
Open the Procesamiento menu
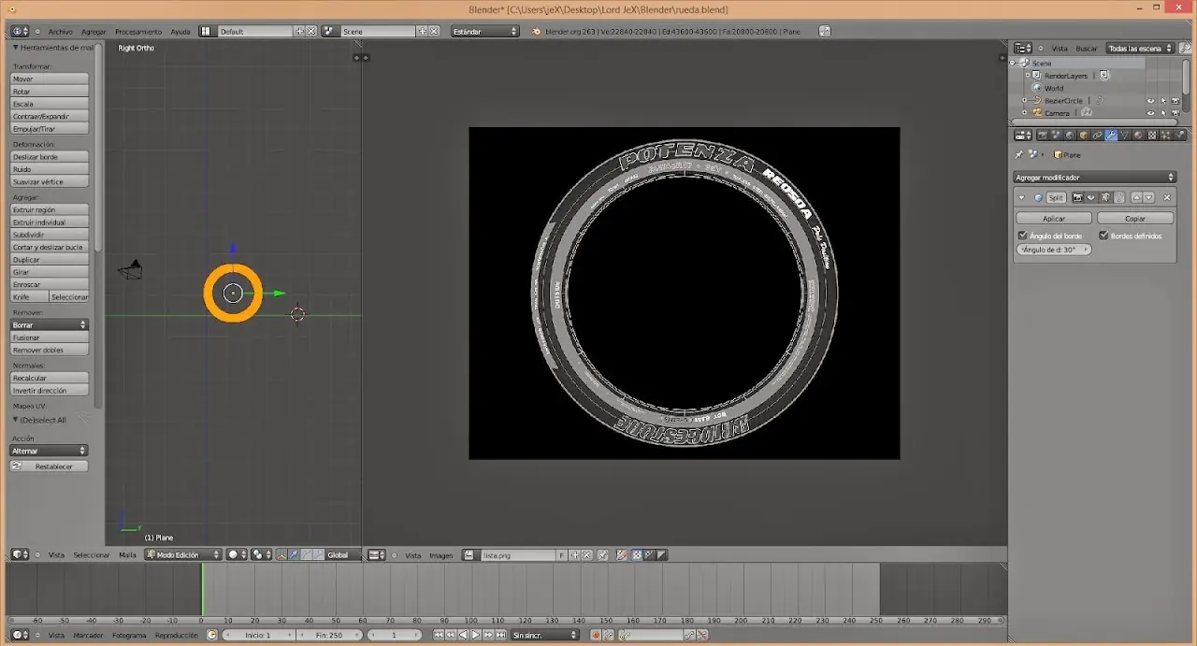138,31
